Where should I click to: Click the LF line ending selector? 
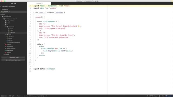(147, 96)
